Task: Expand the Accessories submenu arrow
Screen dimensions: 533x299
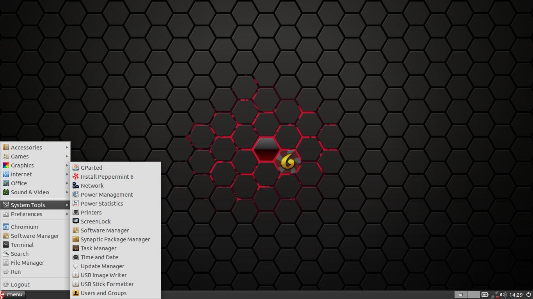Action: (x=67, y=148)
